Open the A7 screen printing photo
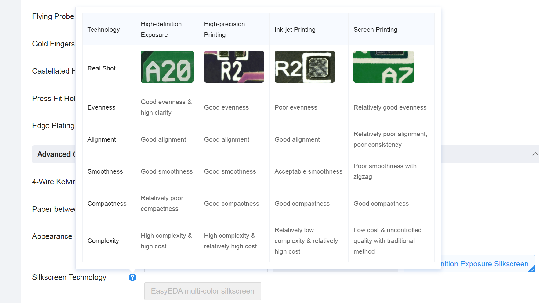This screenshot has height=303, width=539. coord(384,67)
